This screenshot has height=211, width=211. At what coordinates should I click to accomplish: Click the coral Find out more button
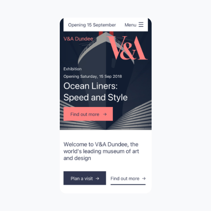(88, 114)
